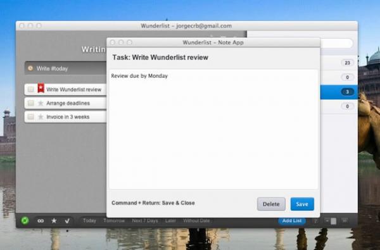Select the Later filter
380x250 pixels.
170,221
